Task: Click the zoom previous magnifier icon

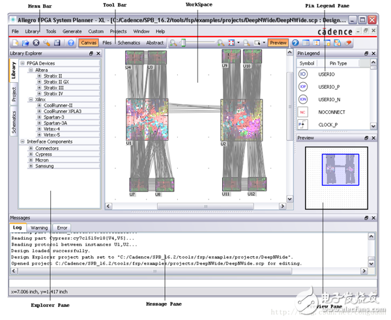Action: tap(246, 43)
